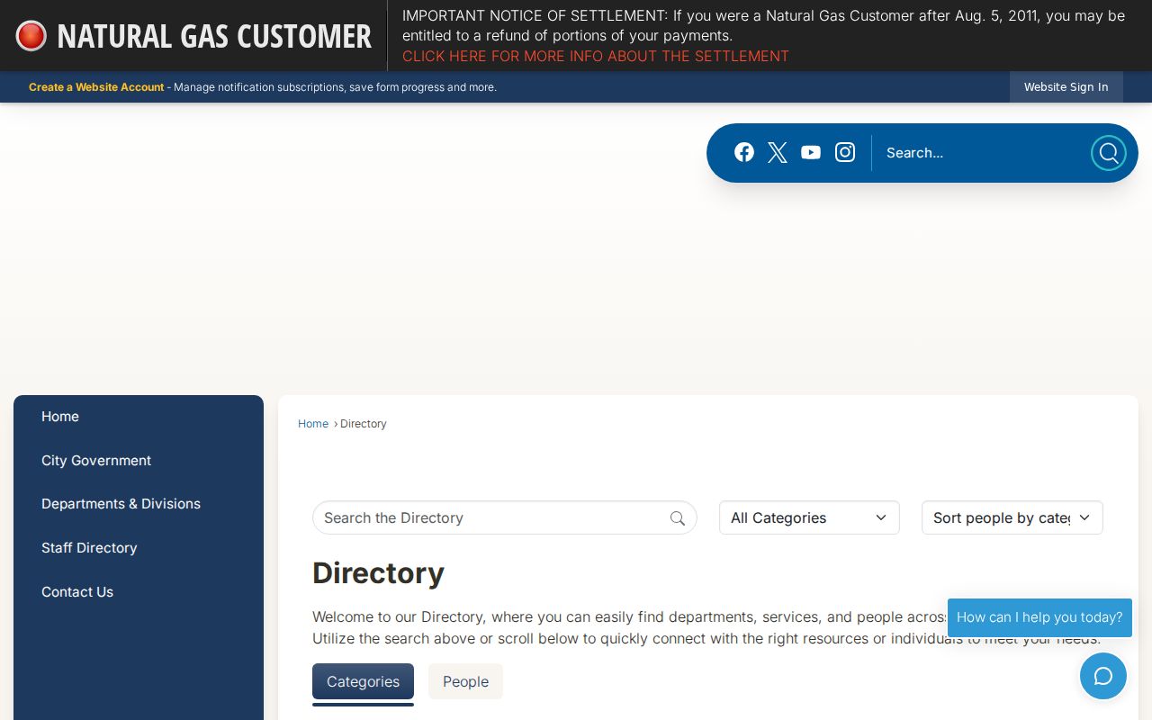Focus the site Search field
The width and height of the screenshot is (1152, 720).
point(981,153)
